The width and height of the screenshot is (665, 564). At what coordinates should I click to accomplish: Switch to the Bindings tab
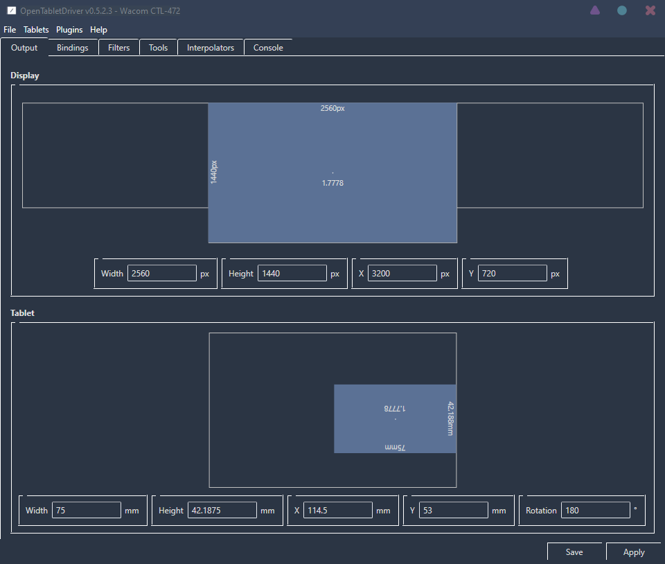[73, 48]
